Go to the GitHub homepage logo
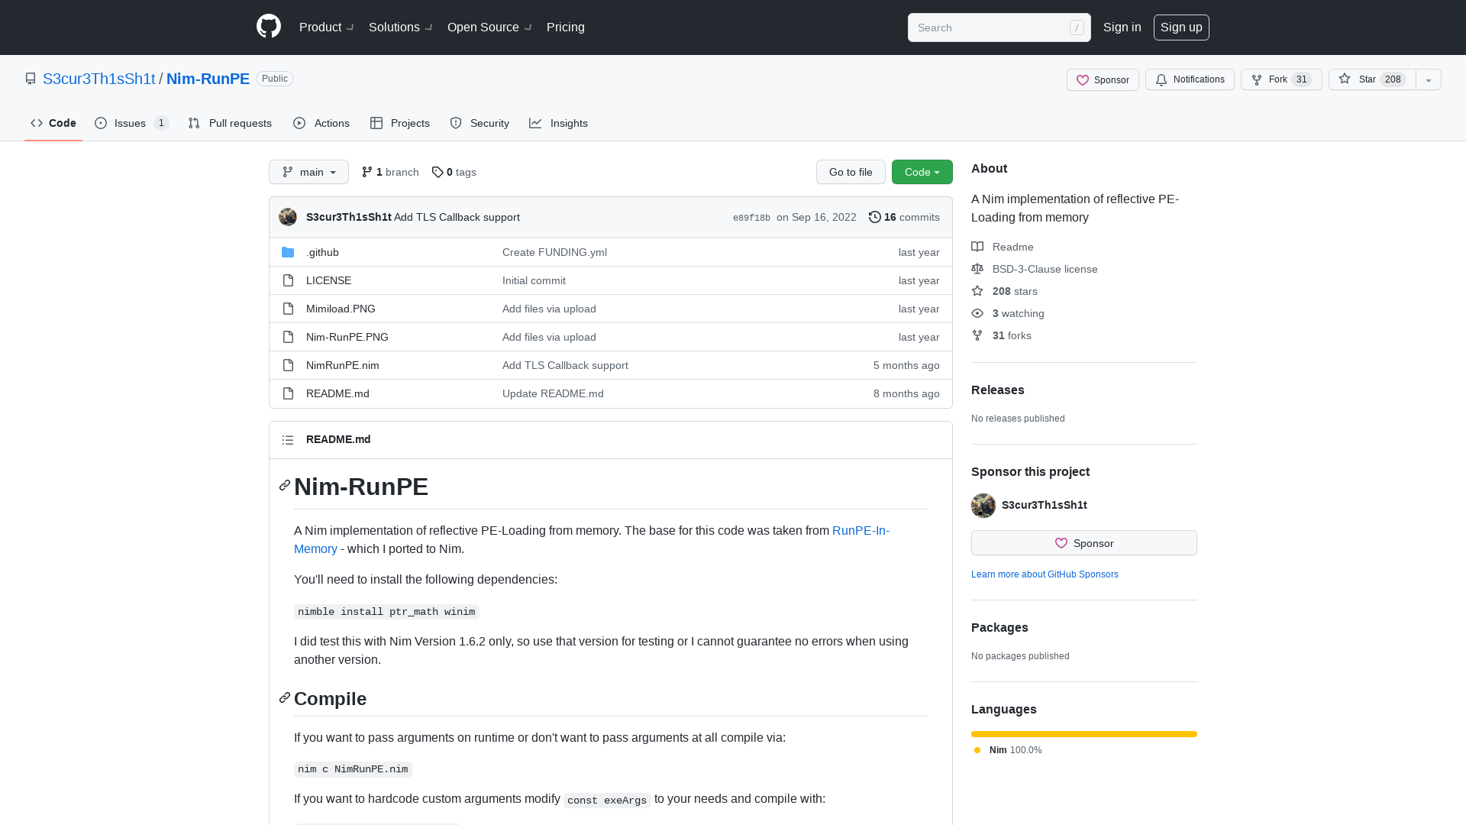The width and height of the screenshot is (1466, 825). (269, 27)
